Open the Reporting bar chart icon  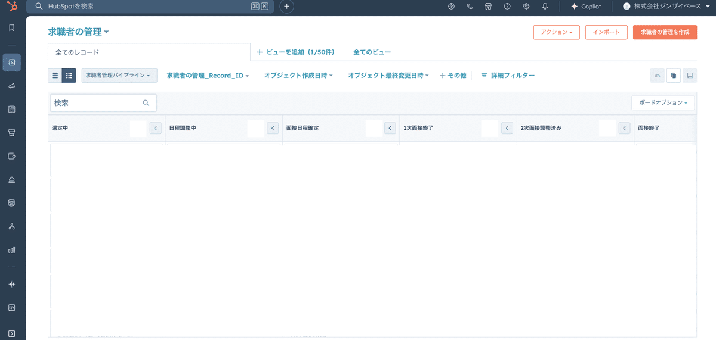click(11, 249)
